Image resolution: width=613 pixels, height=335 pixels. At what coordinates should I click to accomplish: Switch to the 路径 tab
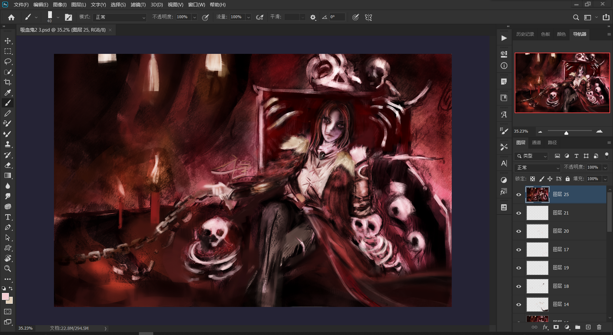pos(552,142)
